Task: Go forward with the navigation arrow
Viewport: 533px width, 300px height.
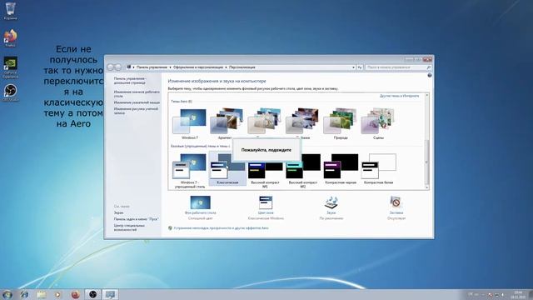Action: click(x=117, y=67)
